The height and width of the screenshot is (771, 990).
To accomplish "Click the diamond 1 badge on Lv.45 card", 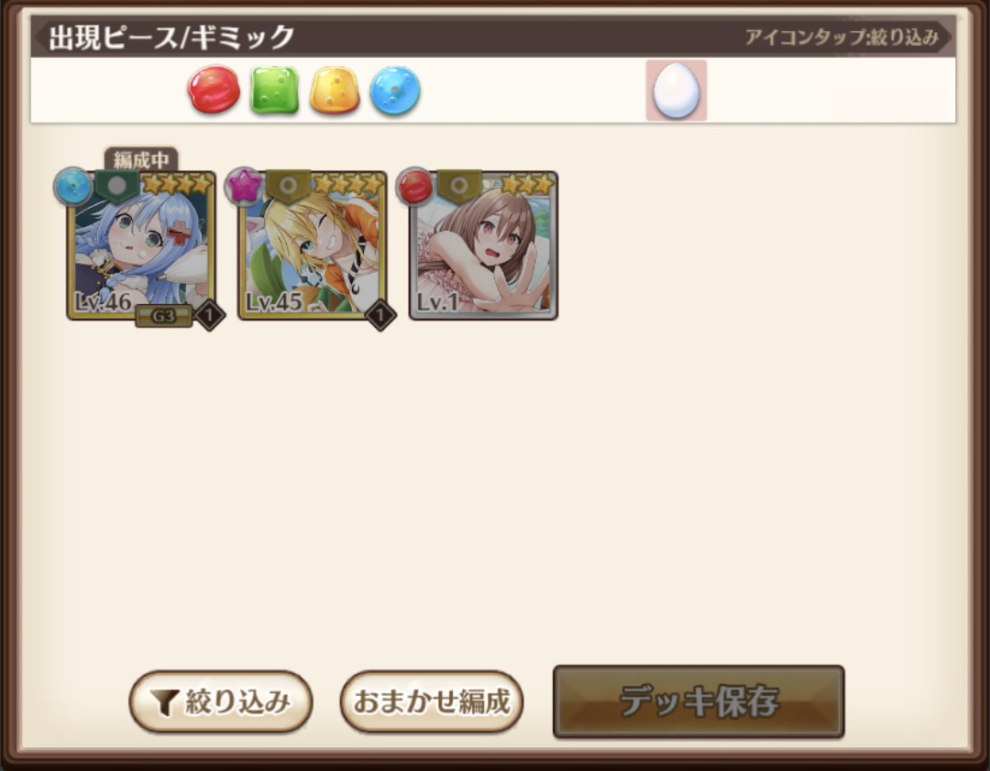I will 380,314.
